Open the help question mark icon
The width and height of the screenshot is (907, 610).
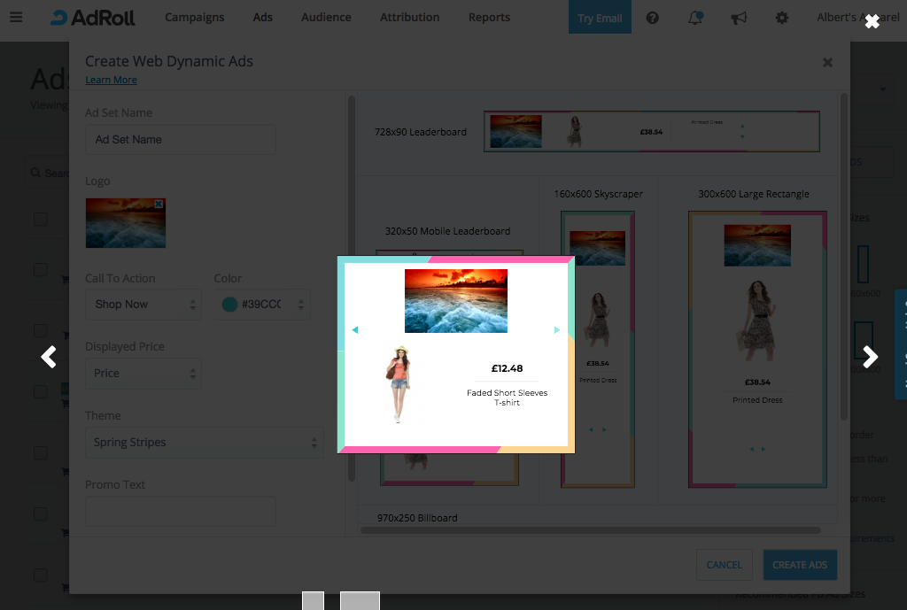[x=653, y=18]
